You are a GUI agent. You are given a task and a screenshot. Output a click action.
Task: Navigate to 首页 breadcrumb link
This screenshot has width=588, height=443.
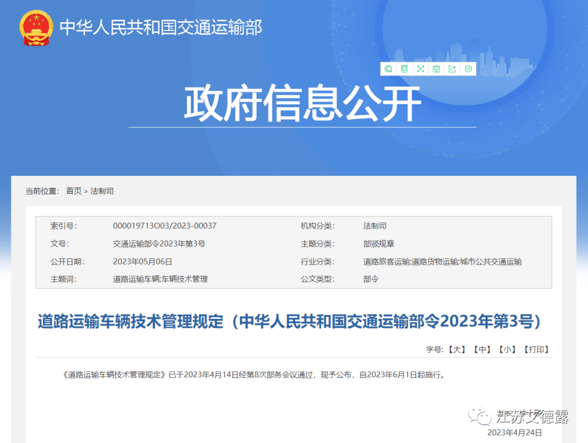point(74,191)
